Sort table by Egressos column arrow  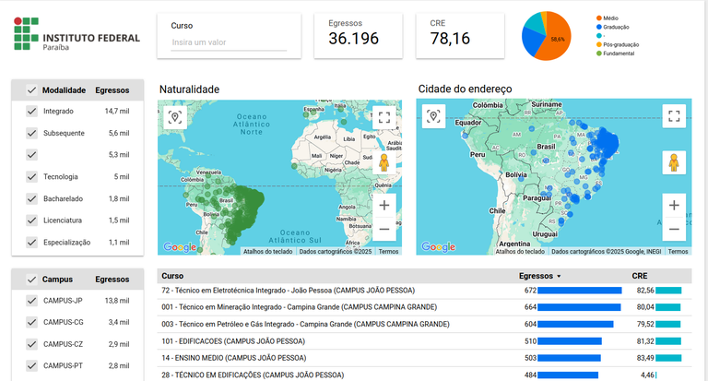click(558, 276)
